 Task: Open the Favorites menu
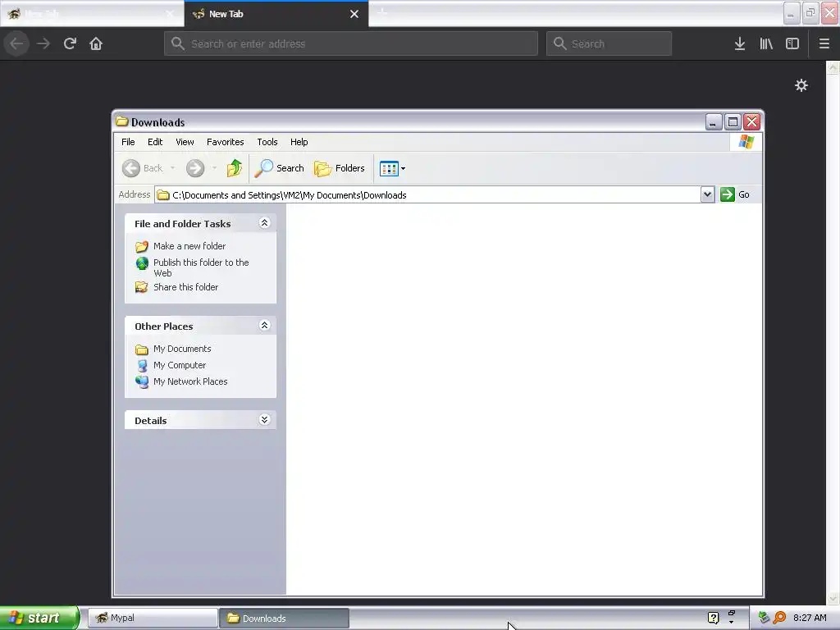225,142
